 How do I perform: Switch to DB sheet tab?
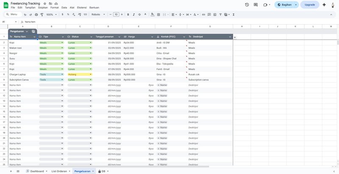(103, 171)
